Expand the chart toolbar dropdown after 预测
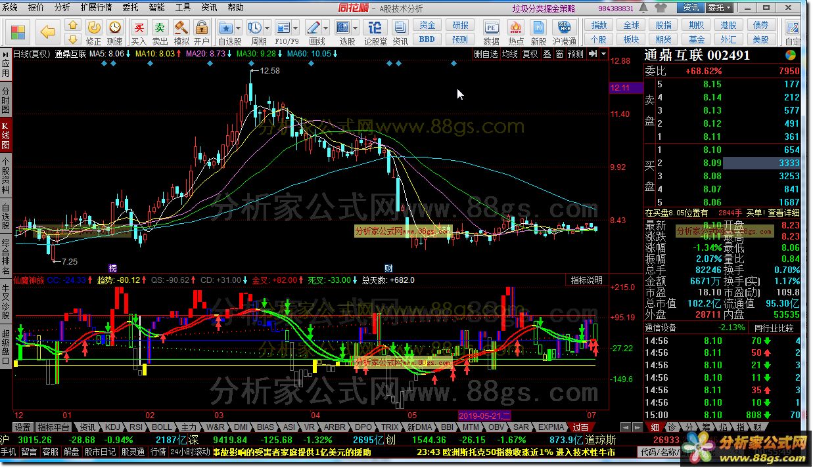813x468 pixels. point(602,54)
